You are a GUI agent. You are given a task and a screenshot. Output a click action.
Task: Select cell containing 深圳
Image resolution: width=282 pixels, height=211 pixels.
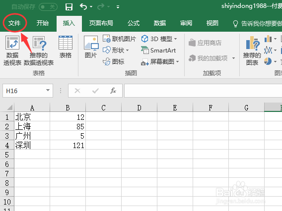coord(32,145)
